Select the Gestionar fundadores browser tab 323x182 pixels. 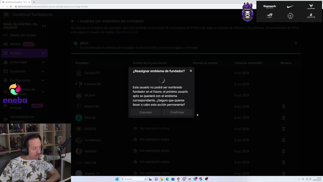[16, 2]
